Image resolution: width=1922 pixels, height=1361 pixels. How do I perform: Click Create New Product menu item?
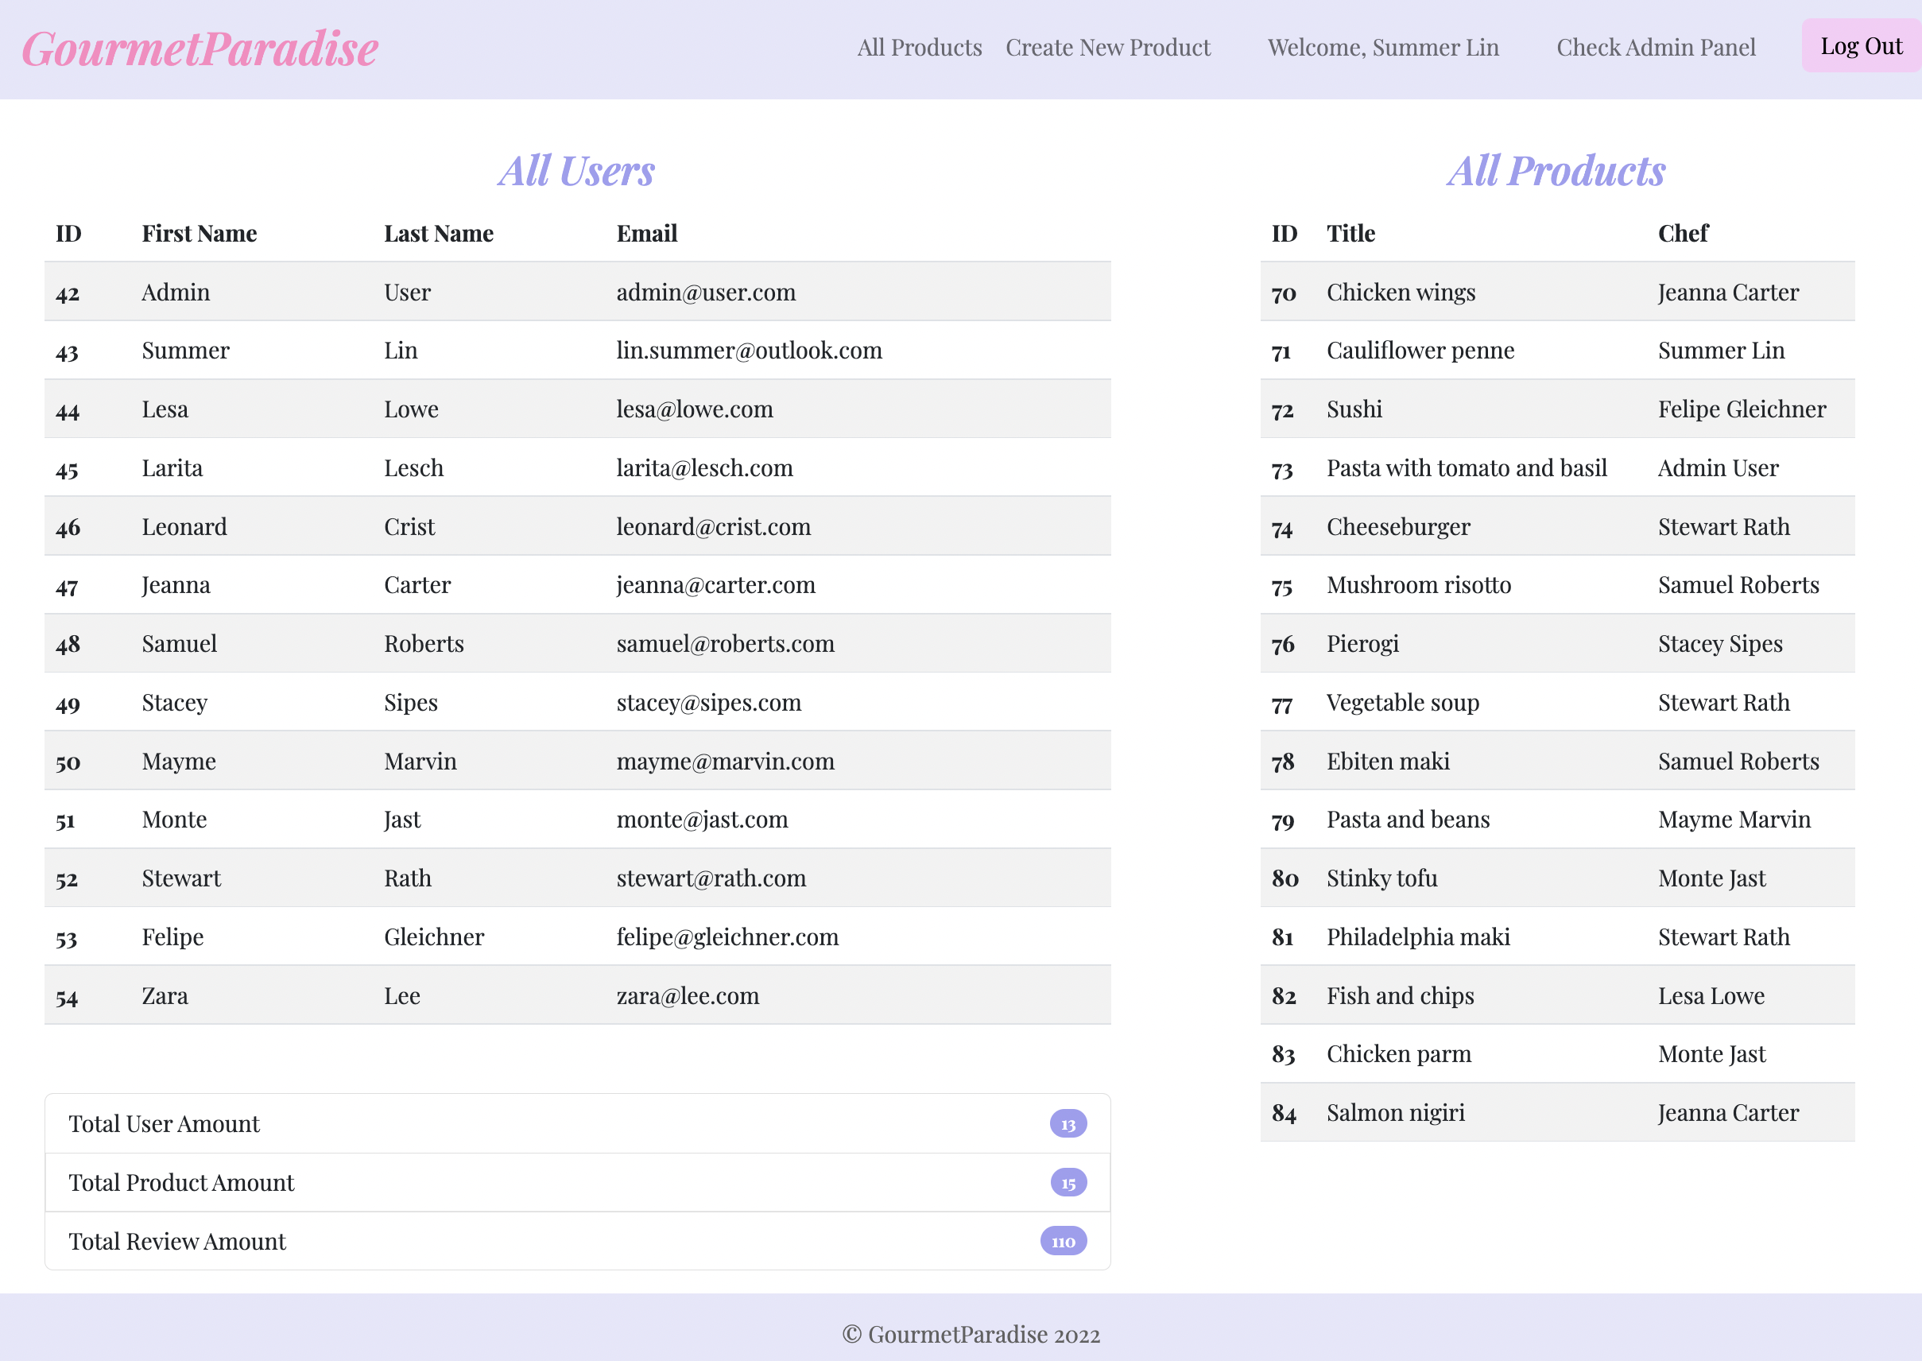1107,47
